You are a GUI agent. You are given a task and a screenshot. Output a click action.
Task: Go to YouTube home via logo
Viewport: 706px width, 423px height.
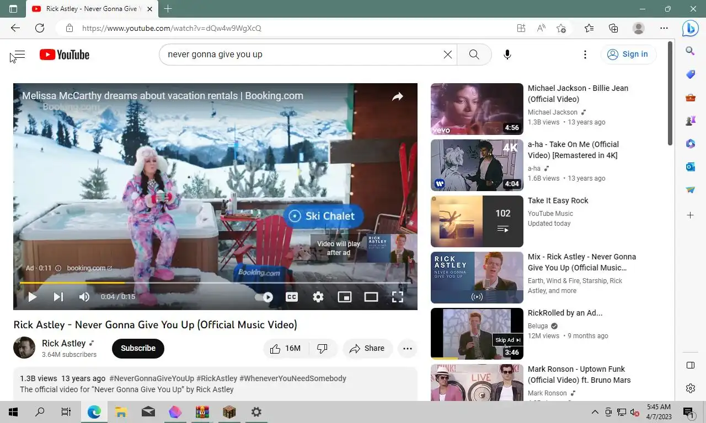(65, 55)
